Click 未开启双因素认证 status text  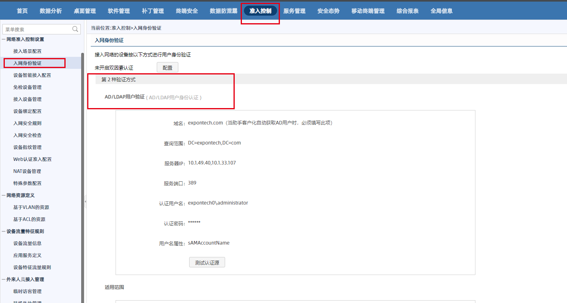click(114, 68)
